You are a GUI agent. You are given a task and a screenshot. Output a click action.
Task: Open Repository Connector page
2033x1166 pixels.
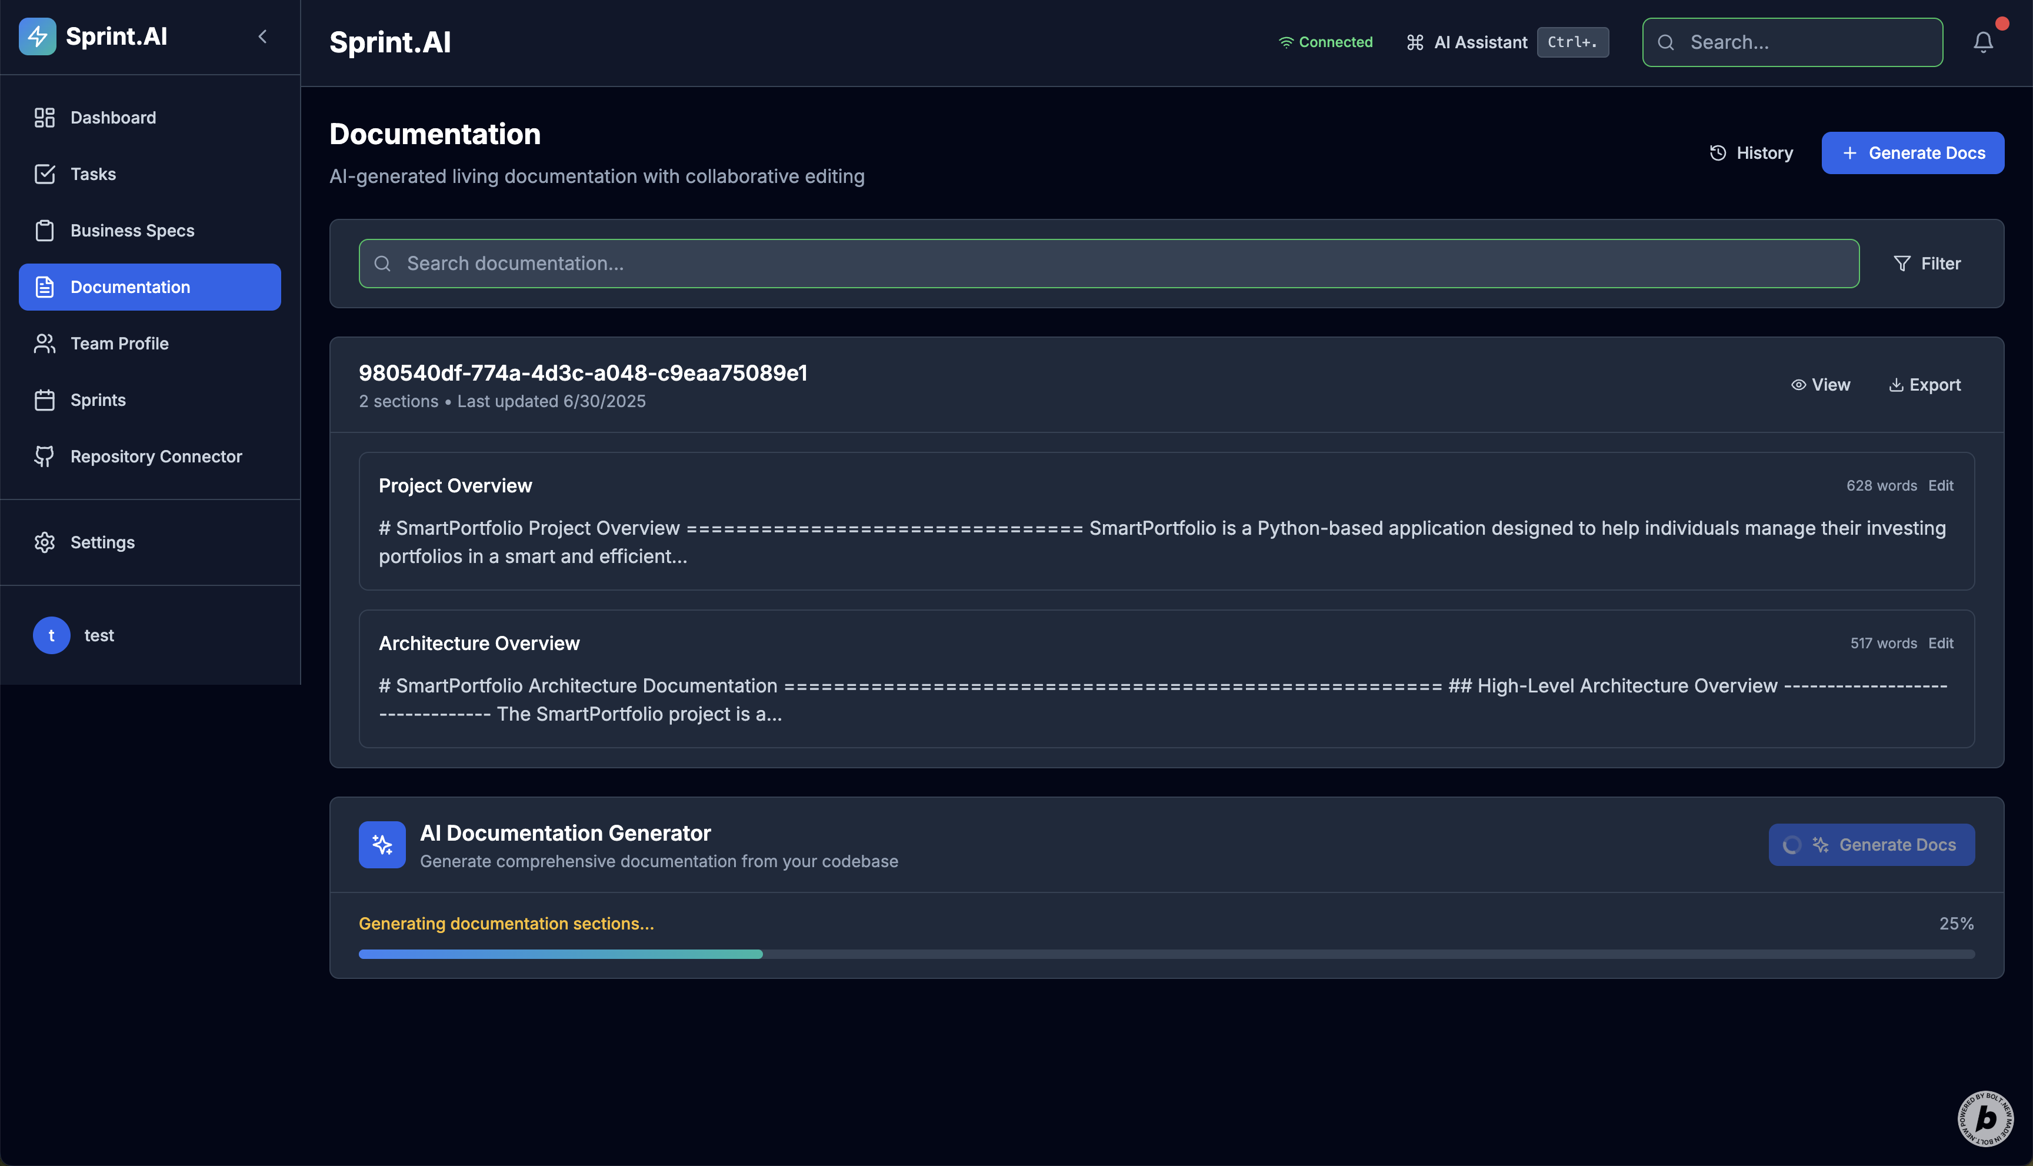click(156, 457)
